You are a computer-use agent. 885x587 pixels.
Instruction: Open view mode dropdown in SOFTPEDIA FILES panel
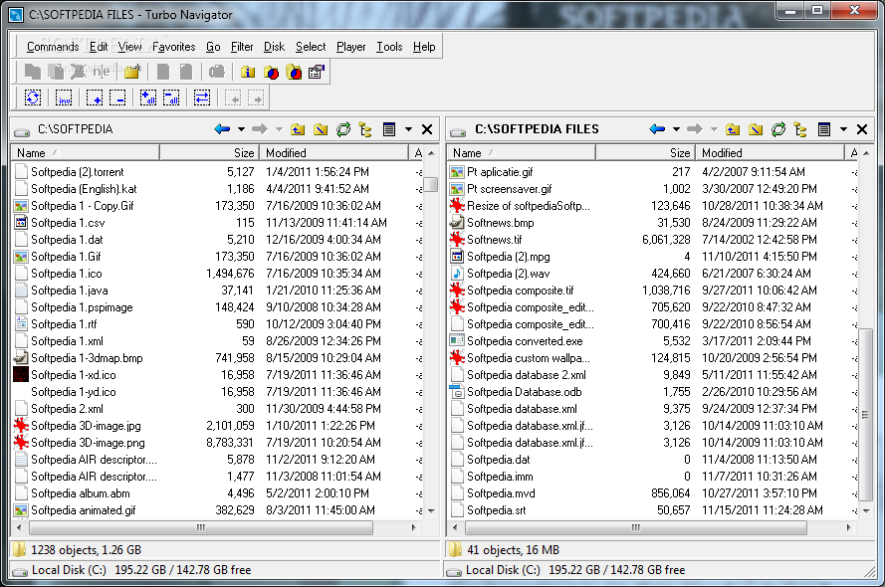pos(843,129)
